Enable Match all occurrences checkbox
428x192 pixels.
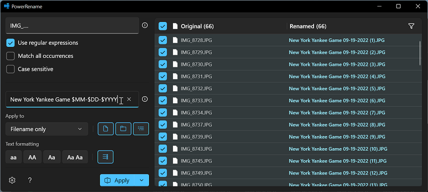pyautogui.click(x=10, y=56)
